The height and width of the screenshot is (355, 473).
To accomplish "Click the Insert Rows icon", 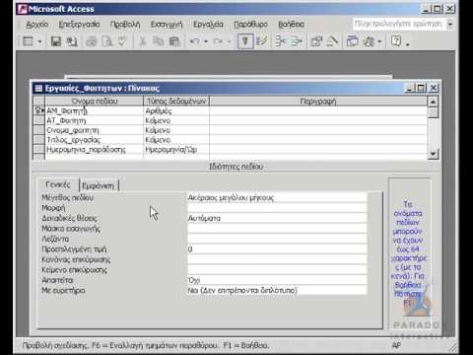I will pos(281,41).
